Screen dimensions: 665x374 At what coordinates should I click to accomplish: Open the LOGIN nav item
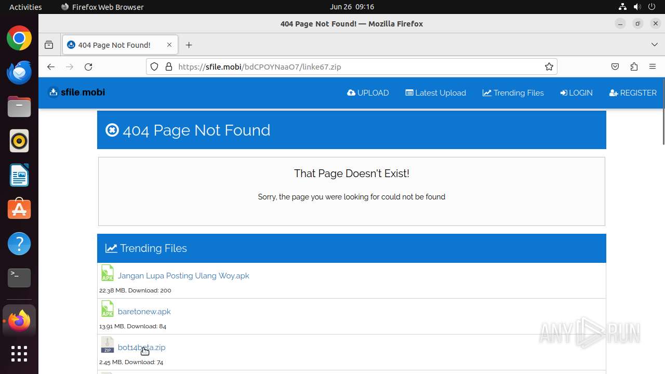[576, 93]
